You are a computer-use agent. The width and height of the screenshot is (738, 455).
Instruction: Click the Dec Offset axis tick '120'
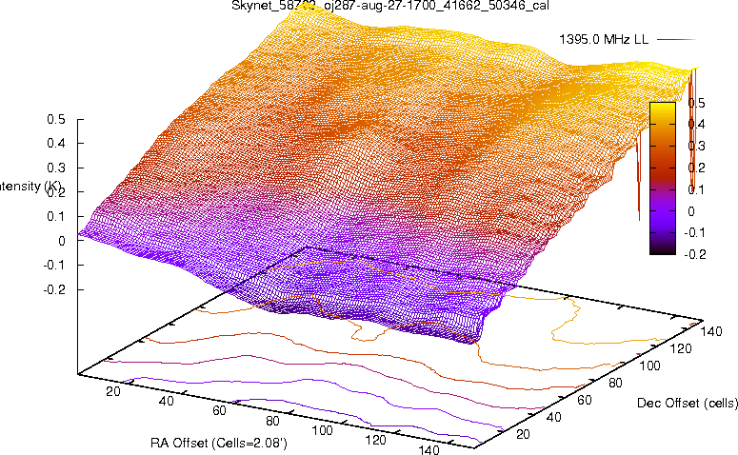(x=681, y=348)
